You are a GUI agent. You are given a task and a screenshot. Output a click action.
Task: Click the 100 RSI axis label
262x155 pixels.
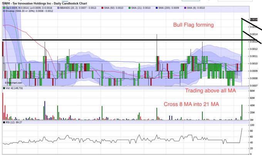(x=252, y=125)
